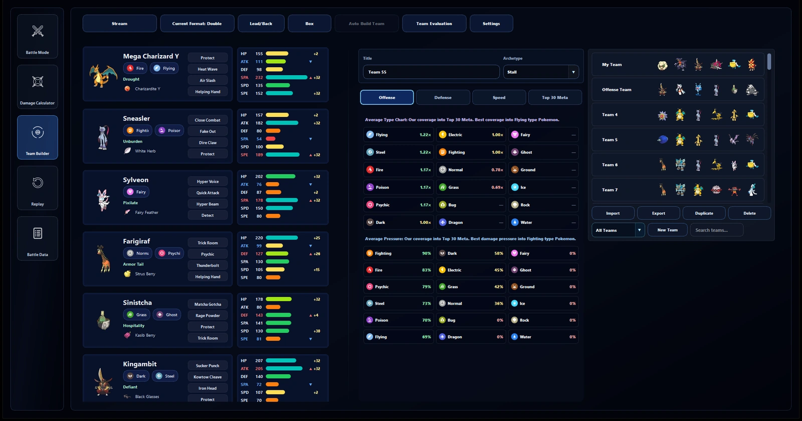
Task: Click Kasib Berry item icon
Action: pos(127,335)
